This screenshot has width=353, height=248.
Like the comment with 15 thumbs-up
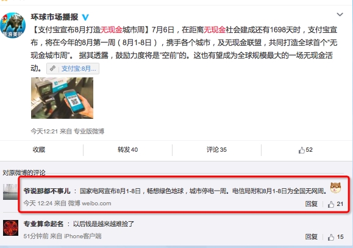point(335,237)
